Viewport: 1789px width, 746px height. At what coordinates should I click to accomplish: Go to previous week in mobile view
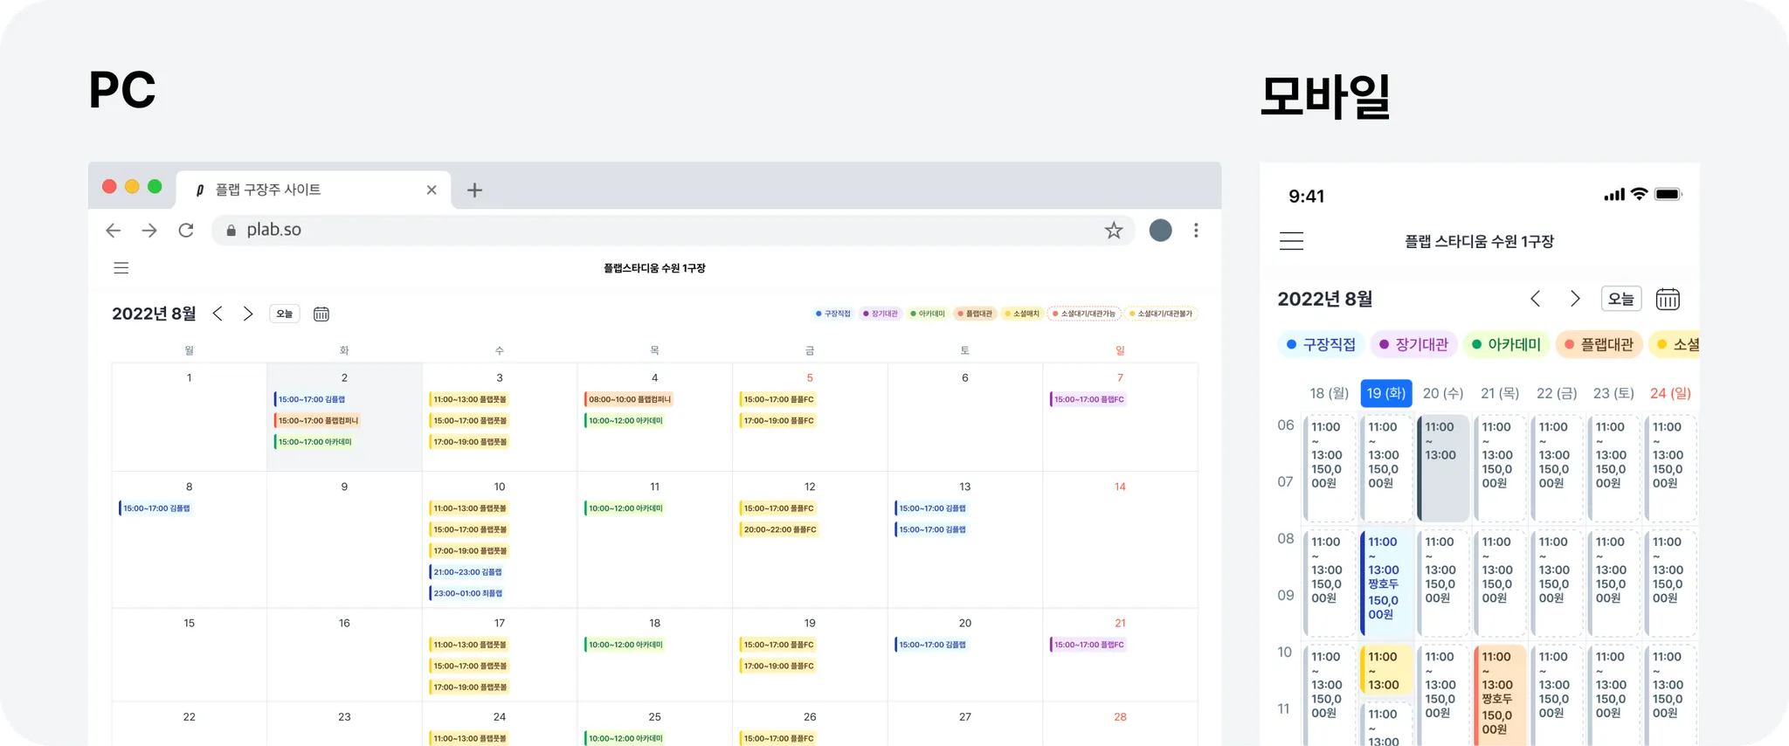1536,299
